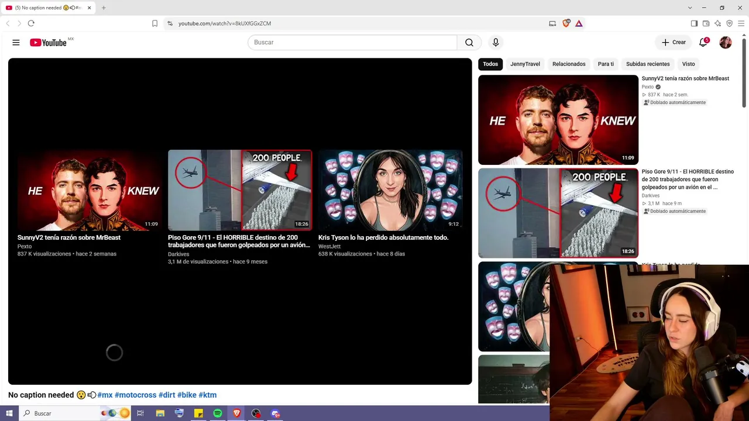Start voice search with the microphone

click(496, 42)
